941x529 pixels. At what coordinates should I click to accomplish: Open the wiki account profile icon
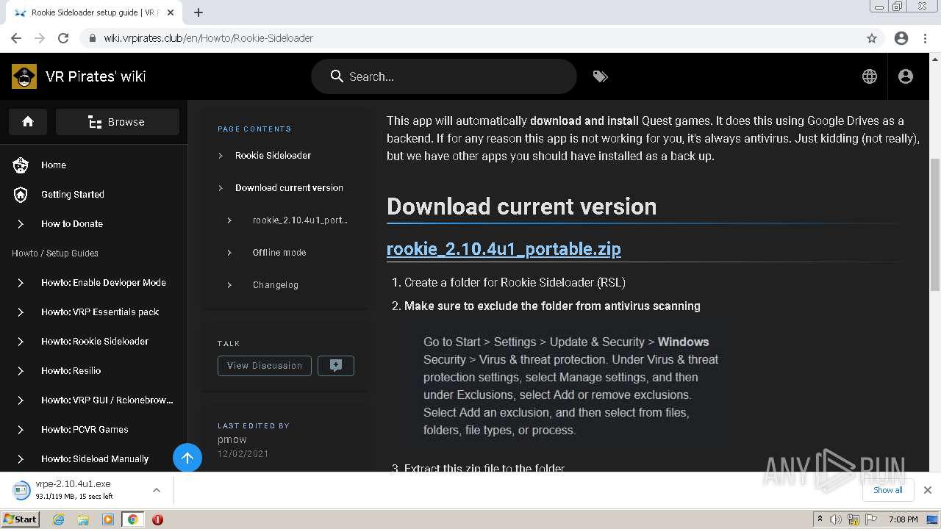pos(906,76)
